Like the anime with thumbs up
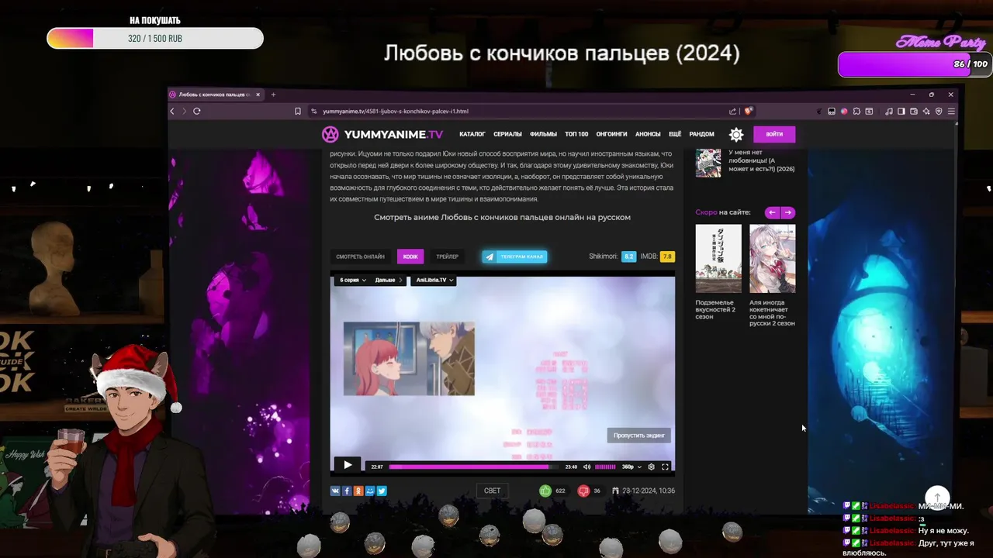This screenshot has height=558, width=993. click(x=545, y=491)
